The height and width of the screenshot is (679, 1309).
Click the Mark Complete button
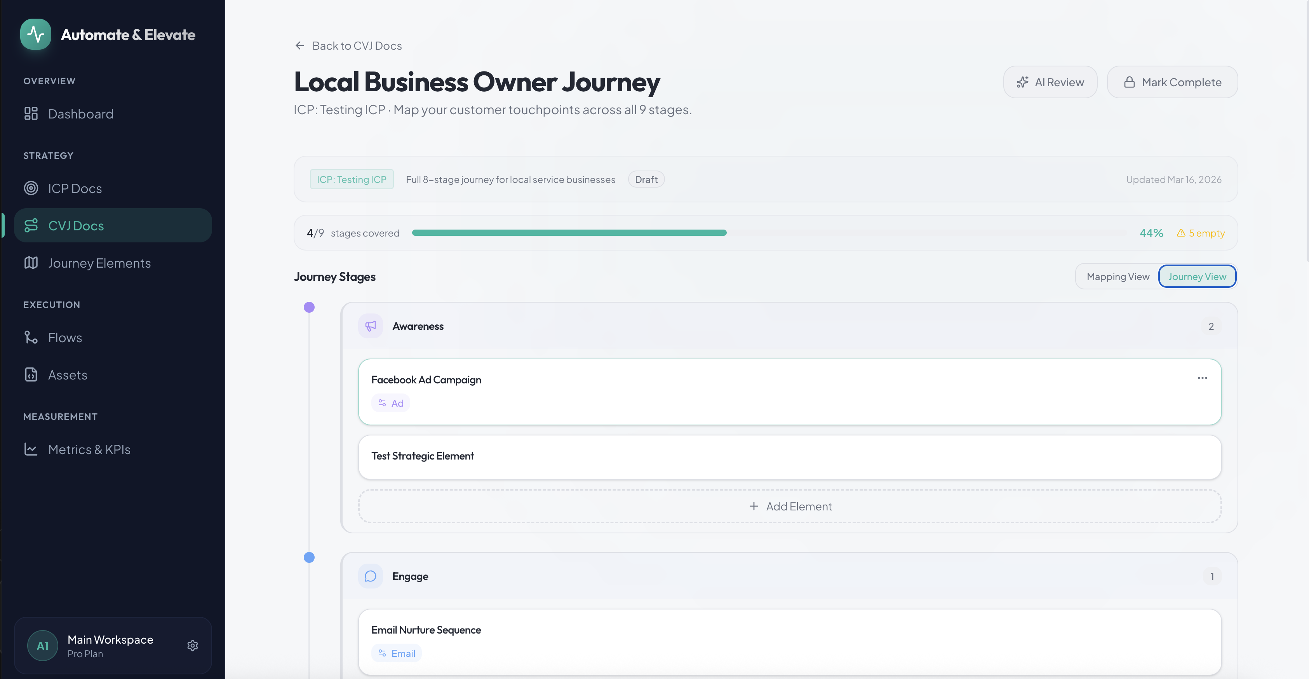(1172, 82)
